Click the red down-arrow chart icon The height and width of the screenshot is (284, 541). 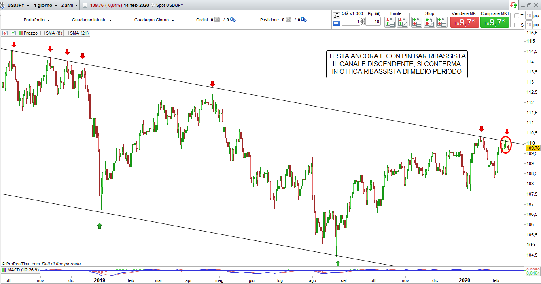[6, 33]
